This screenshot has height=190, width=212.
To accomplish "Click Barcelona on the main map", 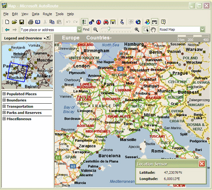I will (x=109, y=156).
